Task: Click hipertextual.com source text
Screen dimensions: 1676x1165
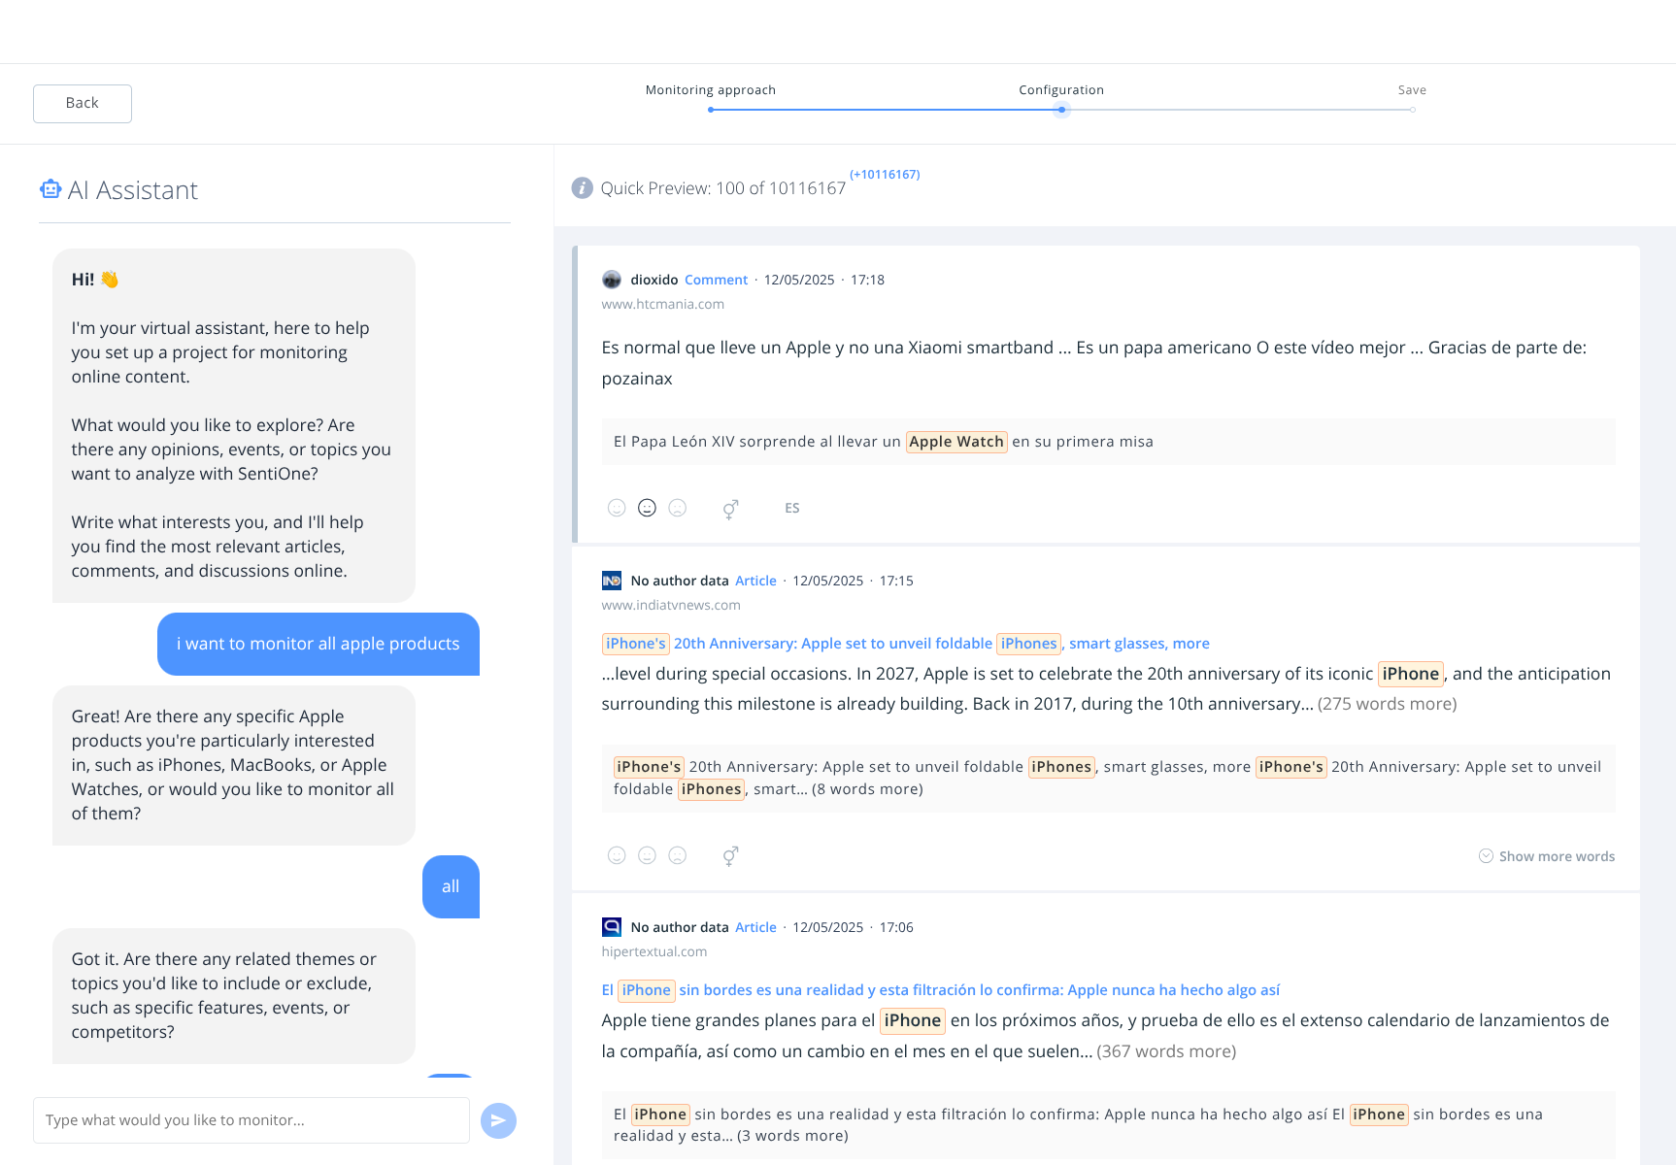Action: [654, 951]
